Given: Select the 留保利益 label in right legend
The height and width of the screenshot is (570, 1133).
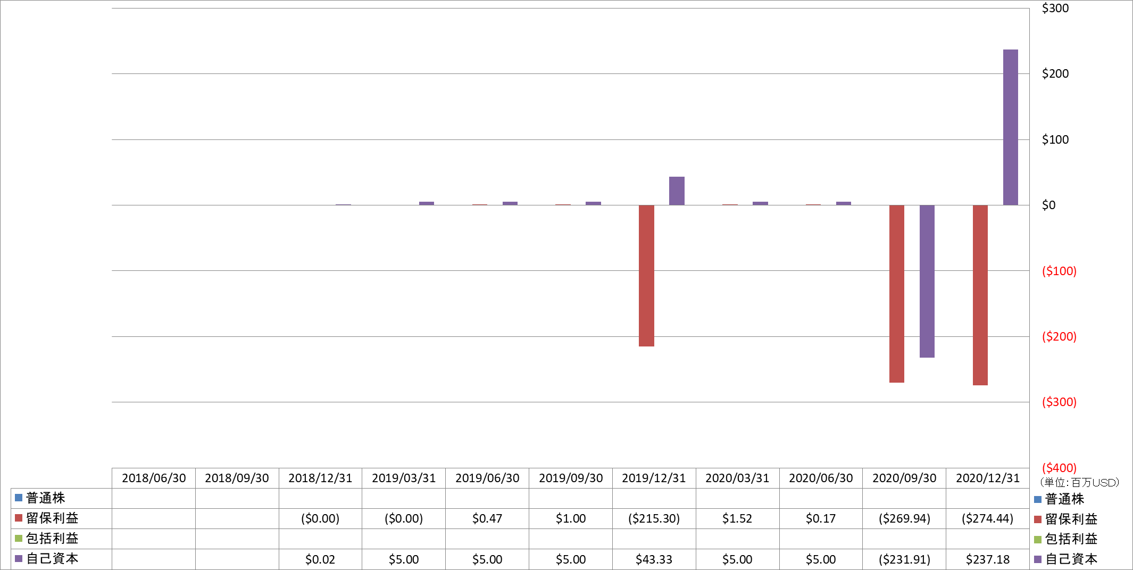Looking at the screenshot, I should pos(1071,519).
